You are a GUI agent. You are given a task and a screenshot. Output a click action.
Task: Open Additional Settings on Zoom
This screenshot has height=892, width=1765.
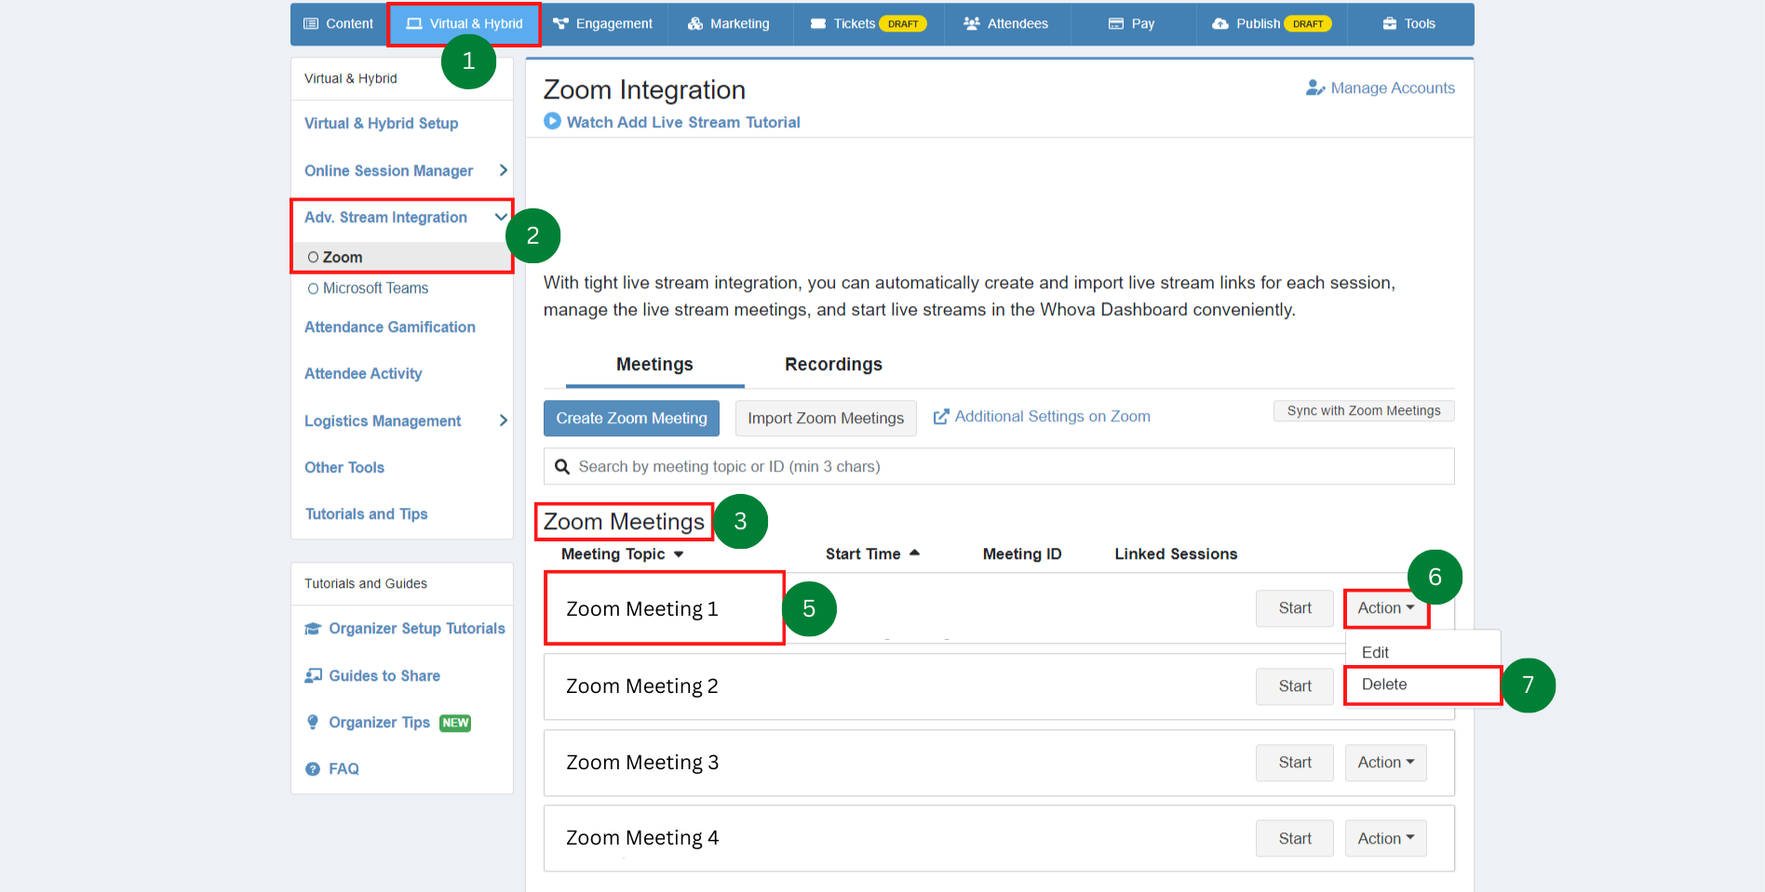pyautogui.click(x=1052, y=416)
